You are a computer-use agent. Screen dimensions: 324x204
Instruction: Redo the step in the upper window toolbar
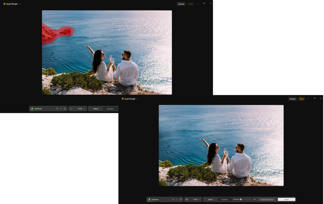click(61, 109)
